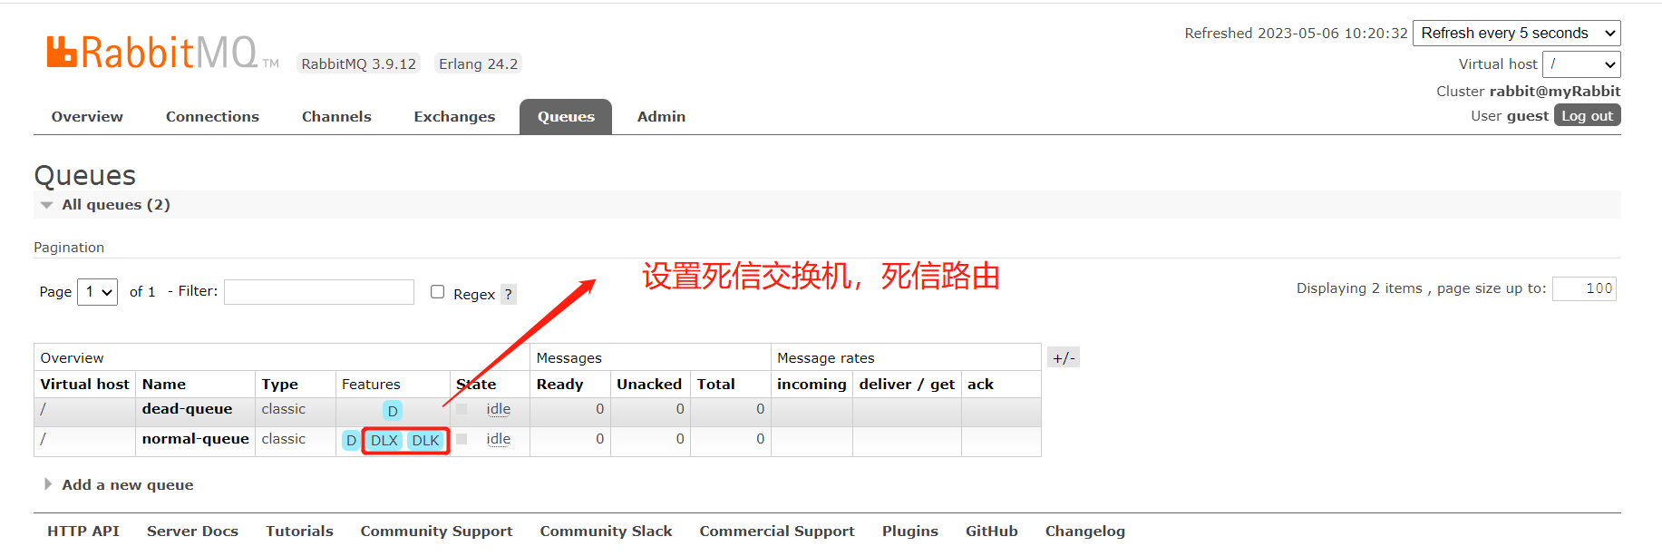The height and width of the screenshot is (556, 1662).
Task: Click the Regex help question mark
Action: click(x=509, y=294)
